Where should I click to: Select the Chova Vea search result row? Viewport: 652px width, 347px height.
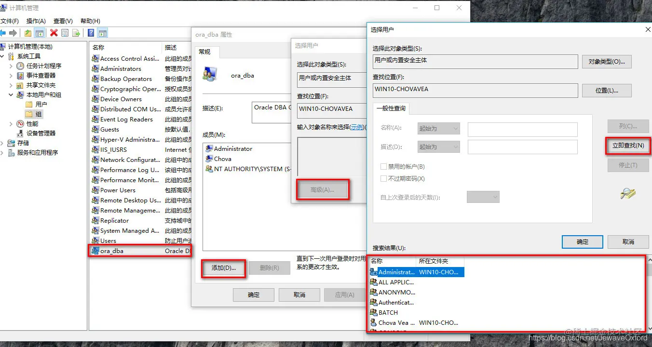417,323
